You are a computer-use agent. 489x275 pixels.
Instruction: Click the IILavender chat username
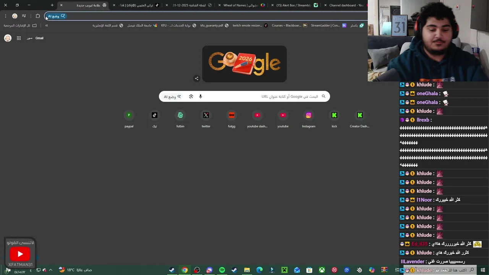point(413,262)
